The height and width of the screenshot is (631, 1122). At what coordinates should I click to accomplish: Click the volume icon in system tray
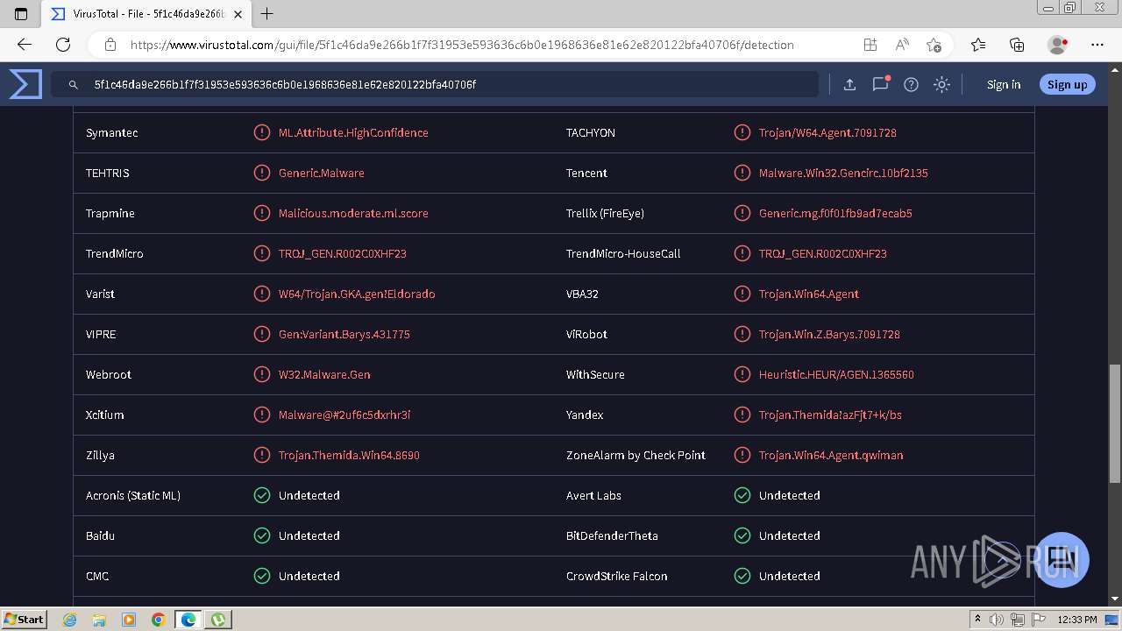(x=997, y=620)
